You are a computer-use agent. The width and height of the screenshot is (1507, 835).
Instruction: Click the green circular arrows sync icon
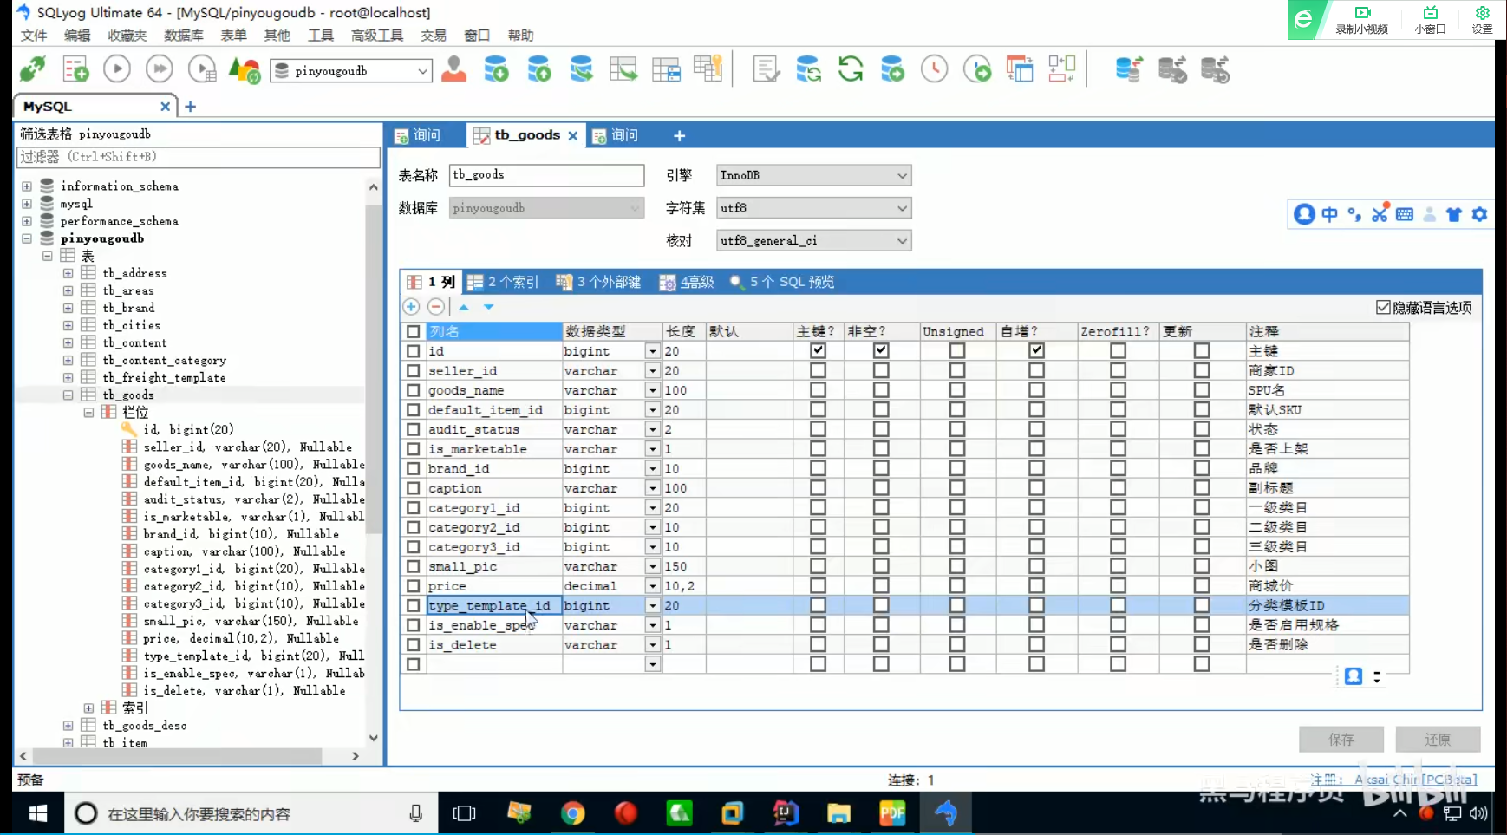point(851,69)
